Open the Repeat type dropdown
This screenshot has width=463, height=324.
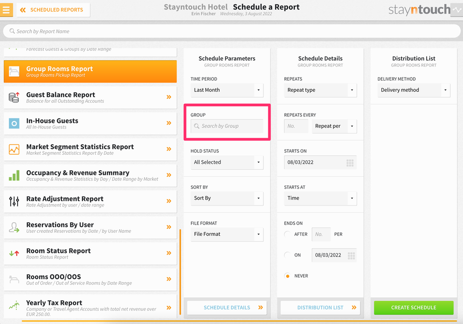(321, 90)
